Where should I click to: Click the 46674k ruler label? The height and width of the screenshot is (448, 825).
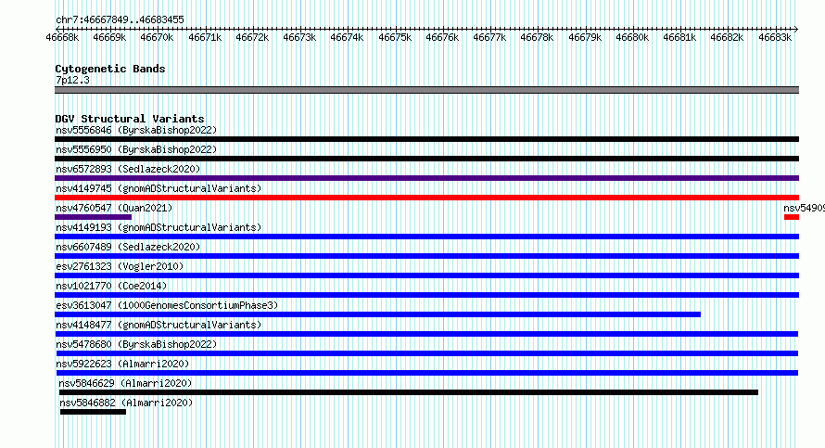(347, 37)
